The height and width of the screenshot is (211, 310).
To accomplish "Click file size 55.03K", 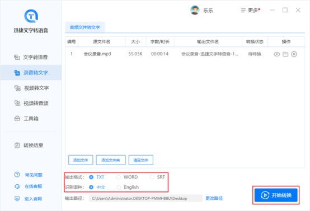I will click(135, 54).
